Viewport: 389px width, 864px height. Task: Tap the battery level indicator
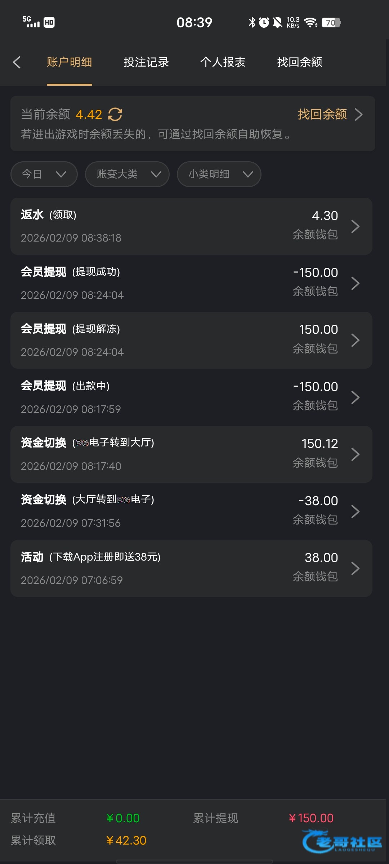tap(331, 22)
